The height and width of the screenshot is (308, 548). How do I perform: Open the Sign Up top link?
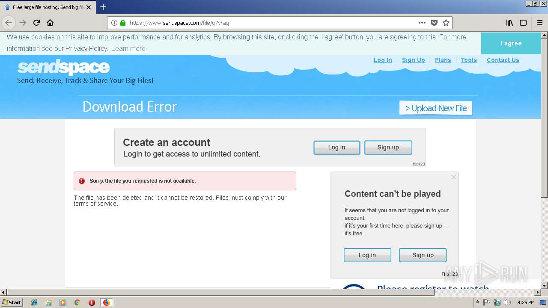pyautogui.click(x=414, y=60)
